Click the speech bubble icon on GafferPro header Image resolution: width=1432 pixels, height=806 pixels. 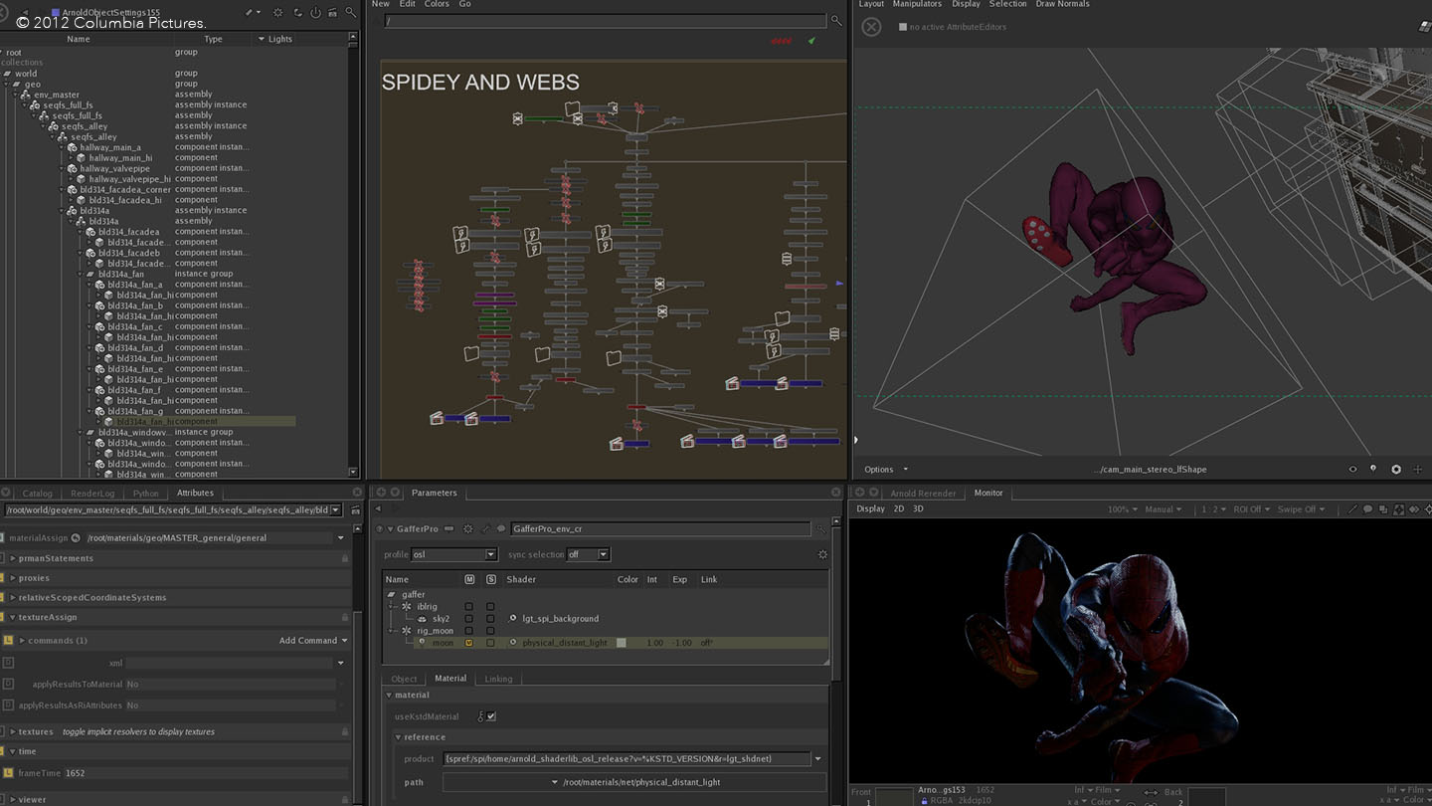[x=502, y=529]
